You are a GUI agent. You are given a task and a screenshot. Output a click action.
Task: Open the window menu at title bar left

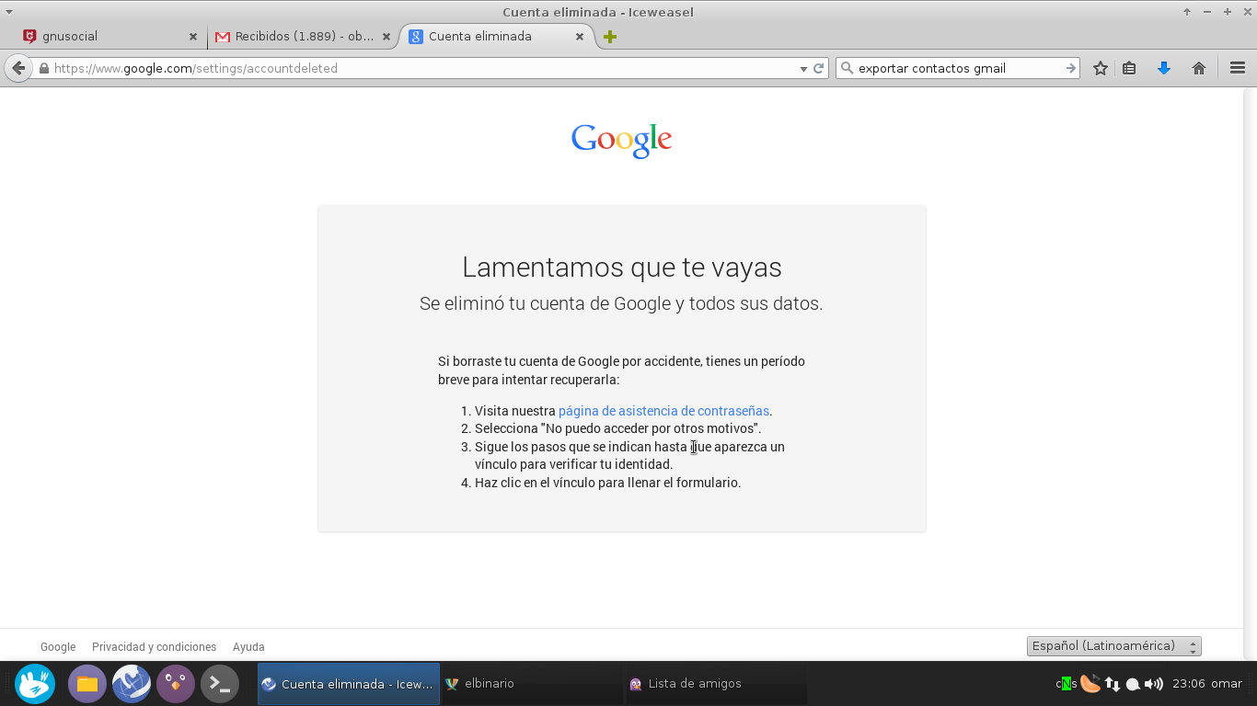(9, 12)
